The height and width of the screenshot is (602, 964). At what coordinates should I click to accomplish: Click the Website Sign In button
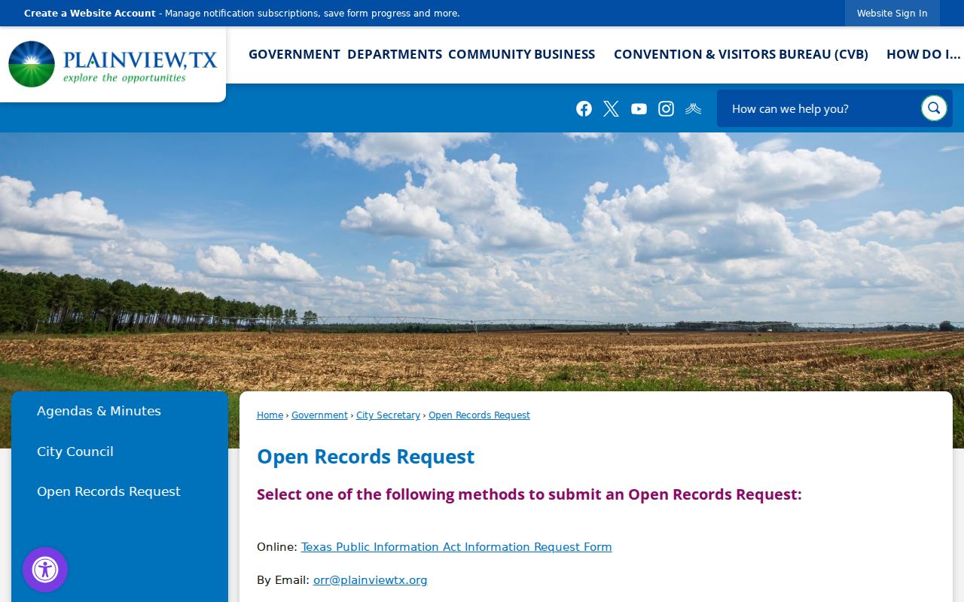tap(892, 14)
